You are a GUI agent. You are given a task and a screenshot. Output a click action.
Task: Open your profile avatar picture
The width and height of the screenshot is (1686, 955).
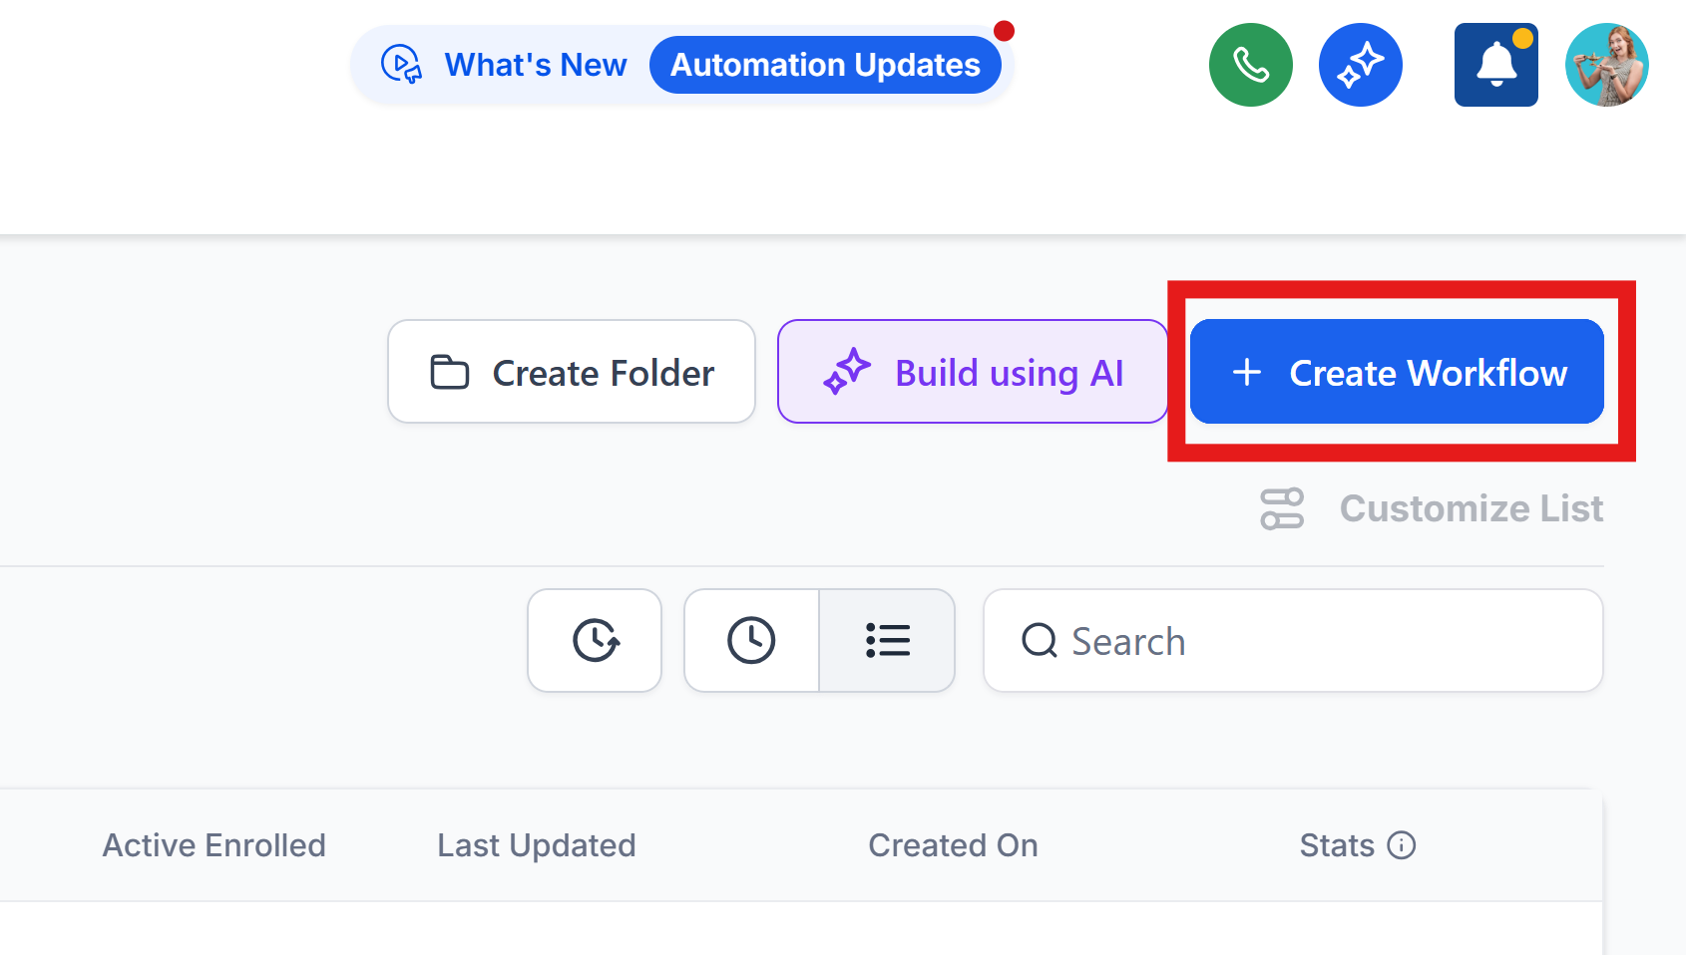click(1606, 64)
